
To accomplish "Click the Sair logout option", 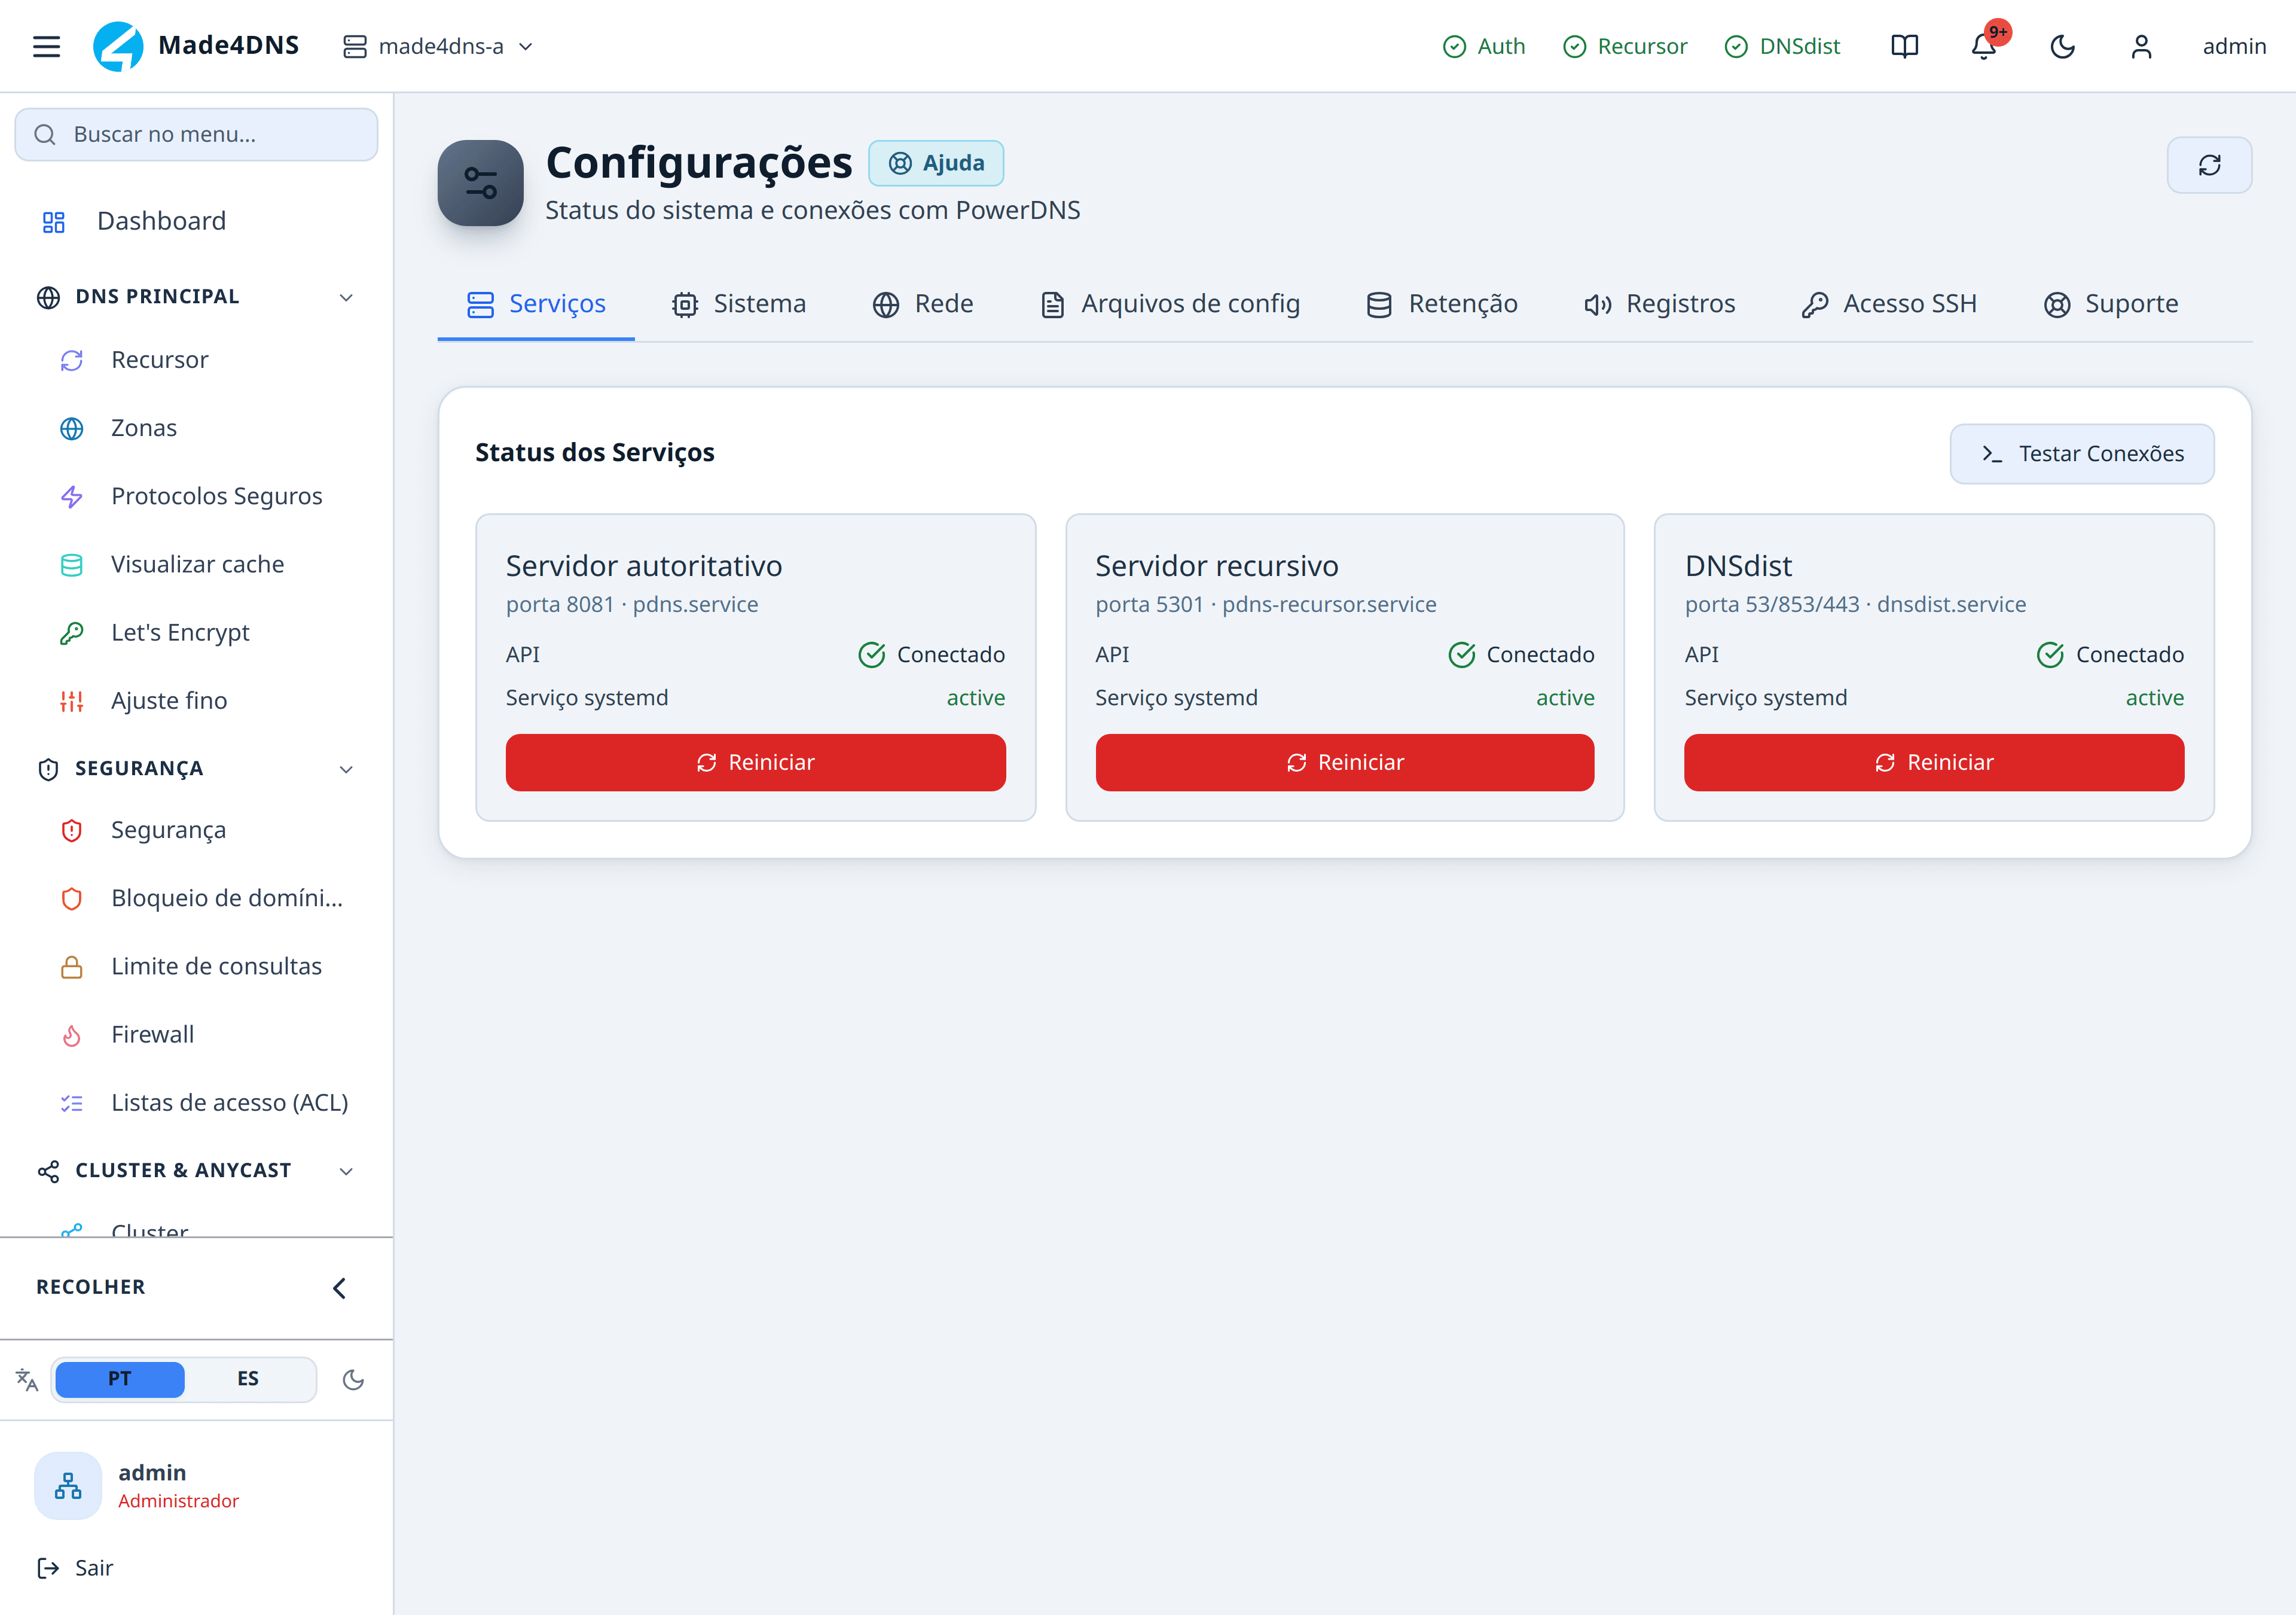I will (75, 1568).
